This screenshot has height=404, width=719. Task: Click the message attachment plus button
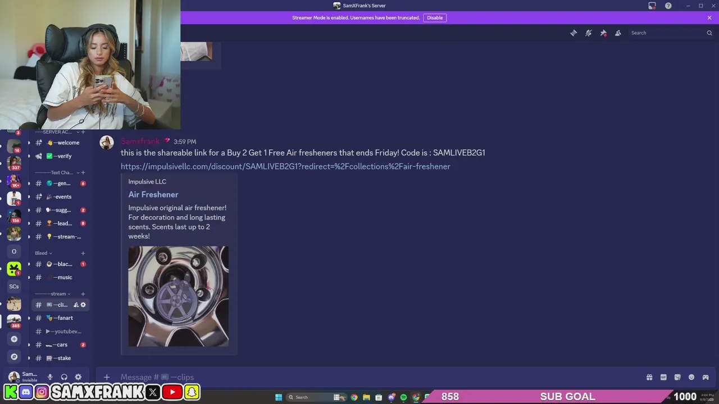point(107,377)
